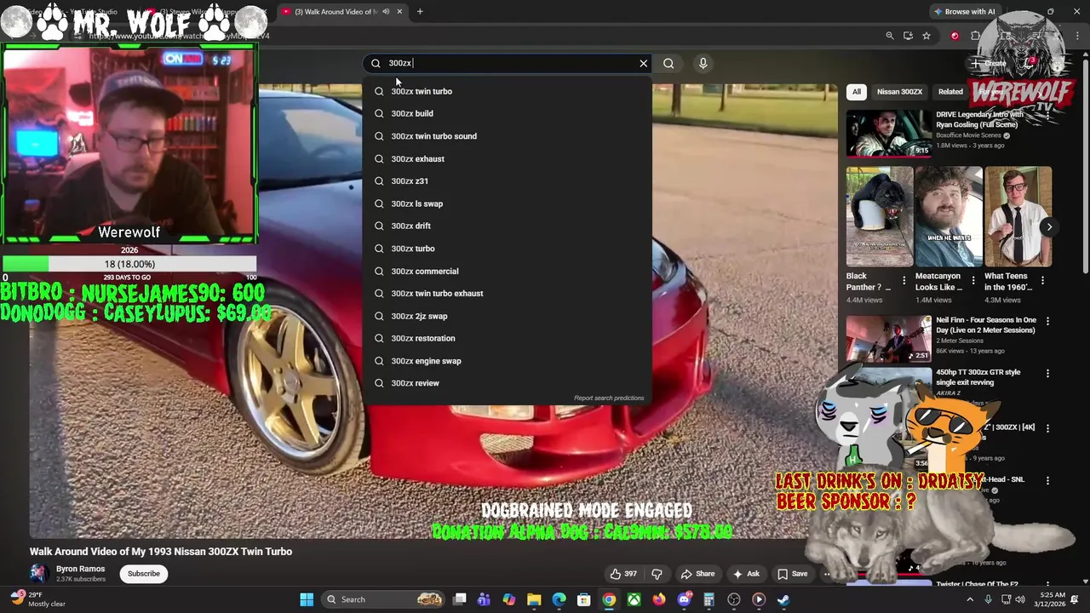1090x613 pixels.
Task: Open File Explorer from taskbar
Action: coord(534,599)
